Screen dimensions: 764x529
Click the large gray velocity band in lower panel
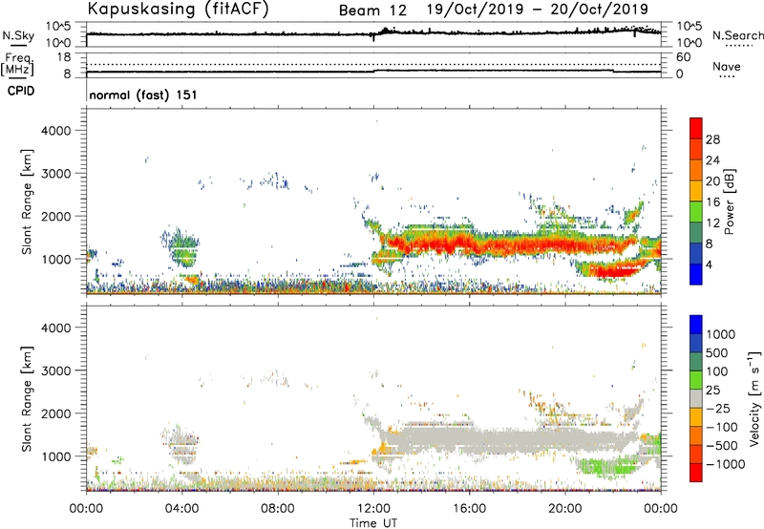coord(507,439)
